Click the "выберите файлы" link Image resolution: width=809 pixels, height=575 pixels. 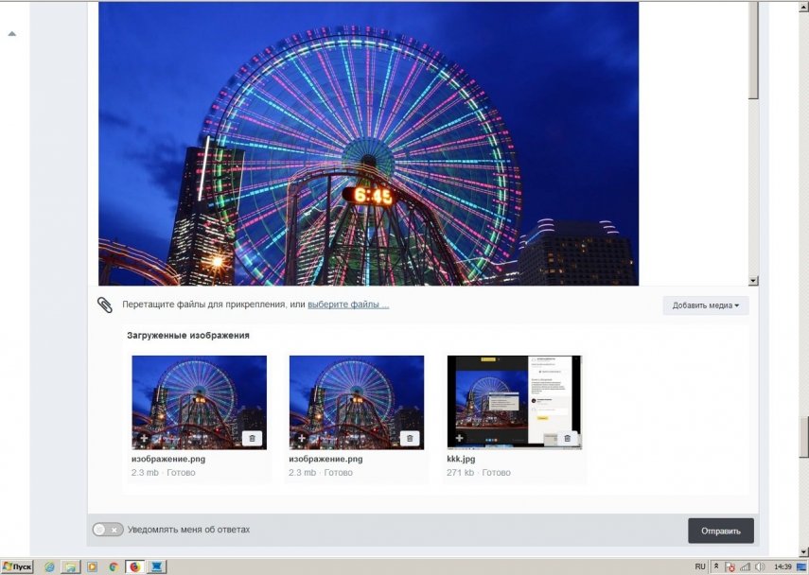point(347,305)
